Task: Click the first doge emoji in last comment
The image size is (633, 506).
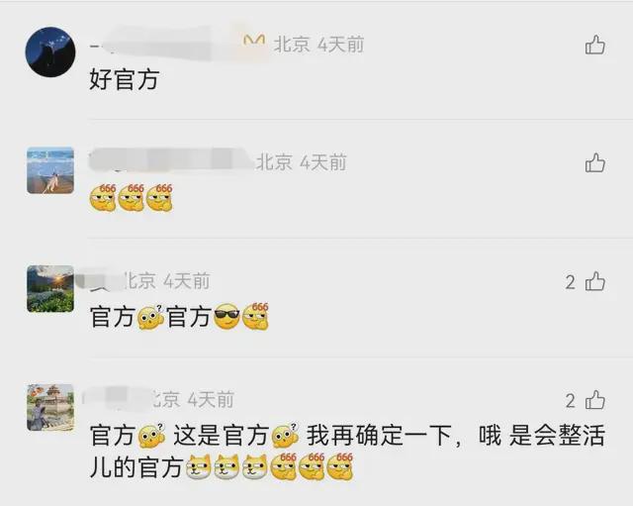Action: (x=199, y=467)
